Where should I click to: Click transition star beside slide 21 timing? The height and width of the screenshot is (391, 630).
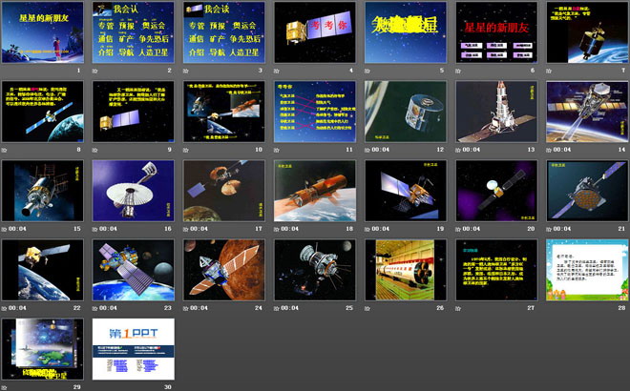point(549,229)
